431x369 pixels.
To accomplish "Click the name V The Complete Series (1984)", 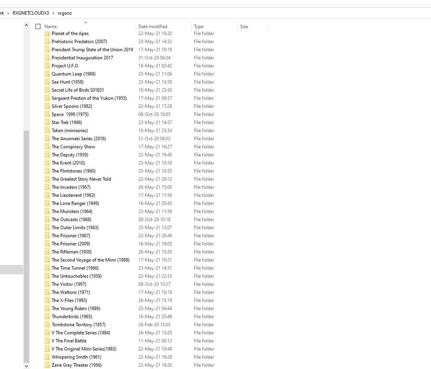I will [81, 333].
